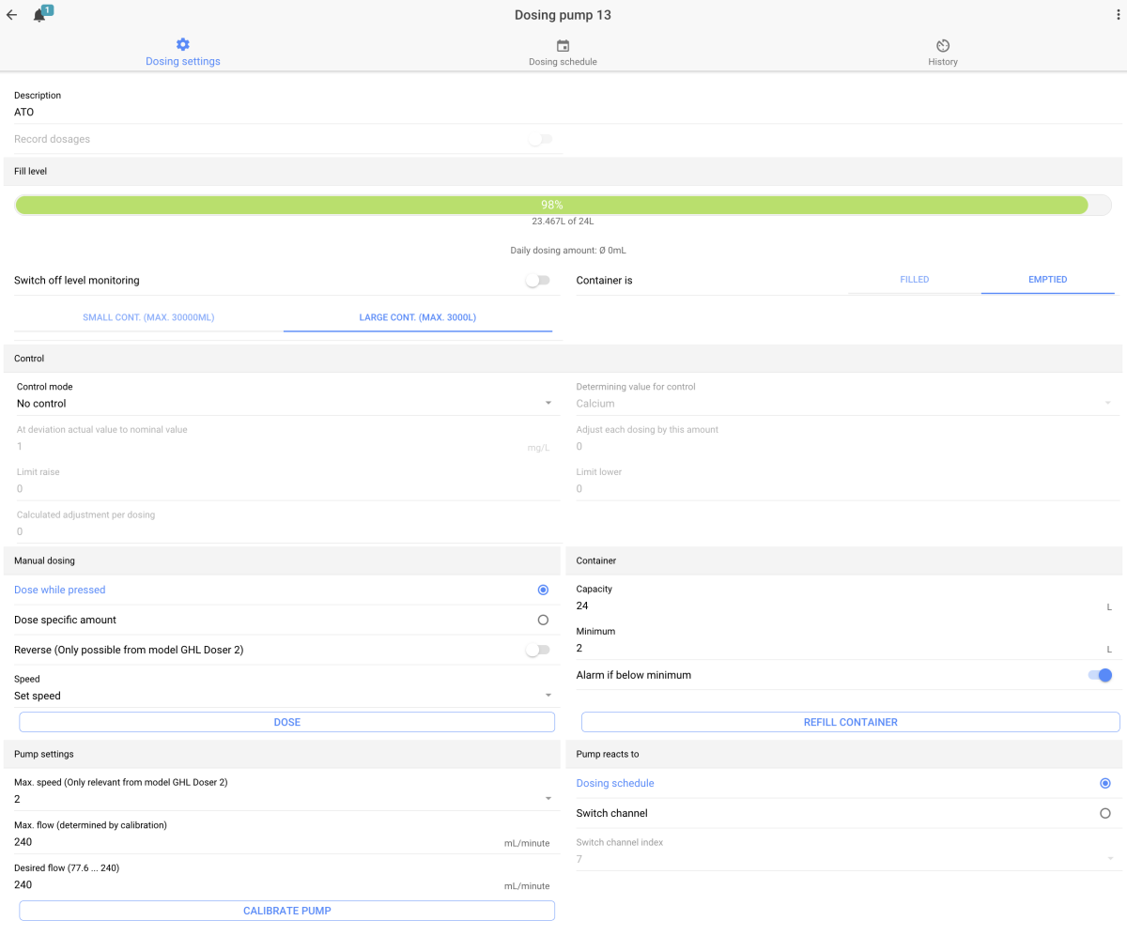Switch to the History tab
Viewport: 1127px width, 936px height.
click(x=943, y=53)
